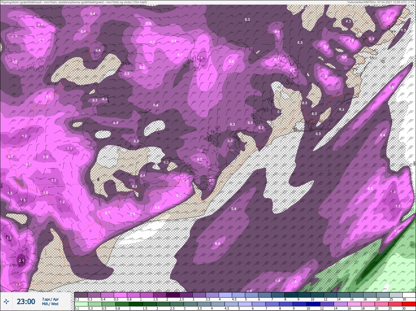This screenshot has height=311, width=416.
Task: Select the white 30 swatch in upper legend
Action: pyautogui.click(x=409, y=295)
